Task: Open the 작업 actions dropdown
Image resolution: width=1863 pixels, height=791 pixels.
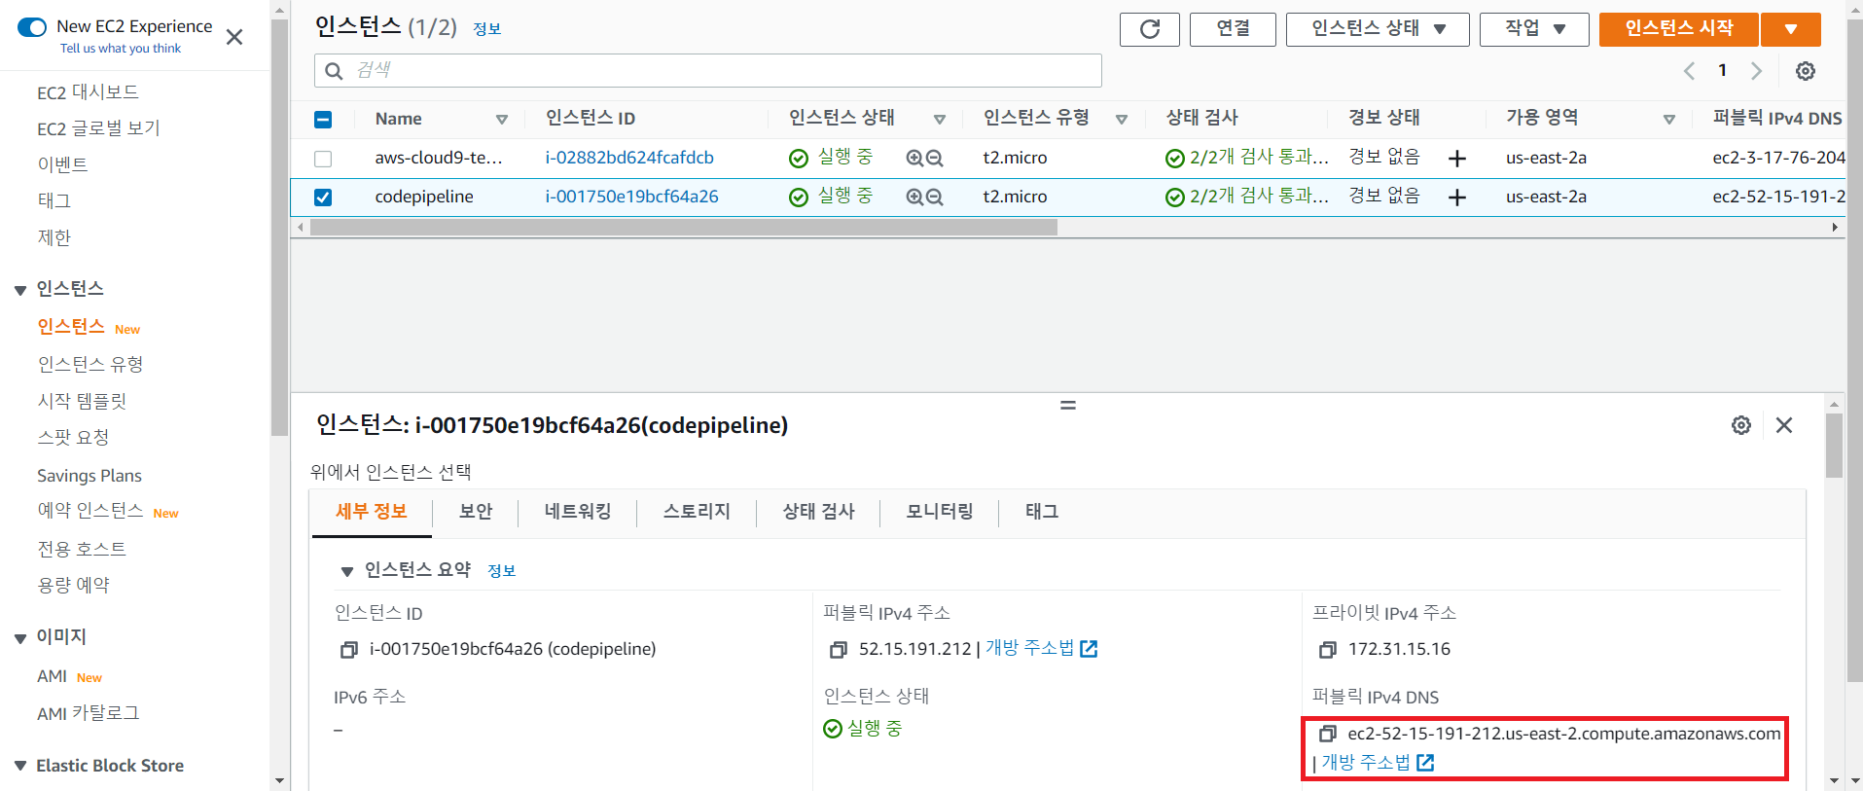Action: tap(1534, 29)
